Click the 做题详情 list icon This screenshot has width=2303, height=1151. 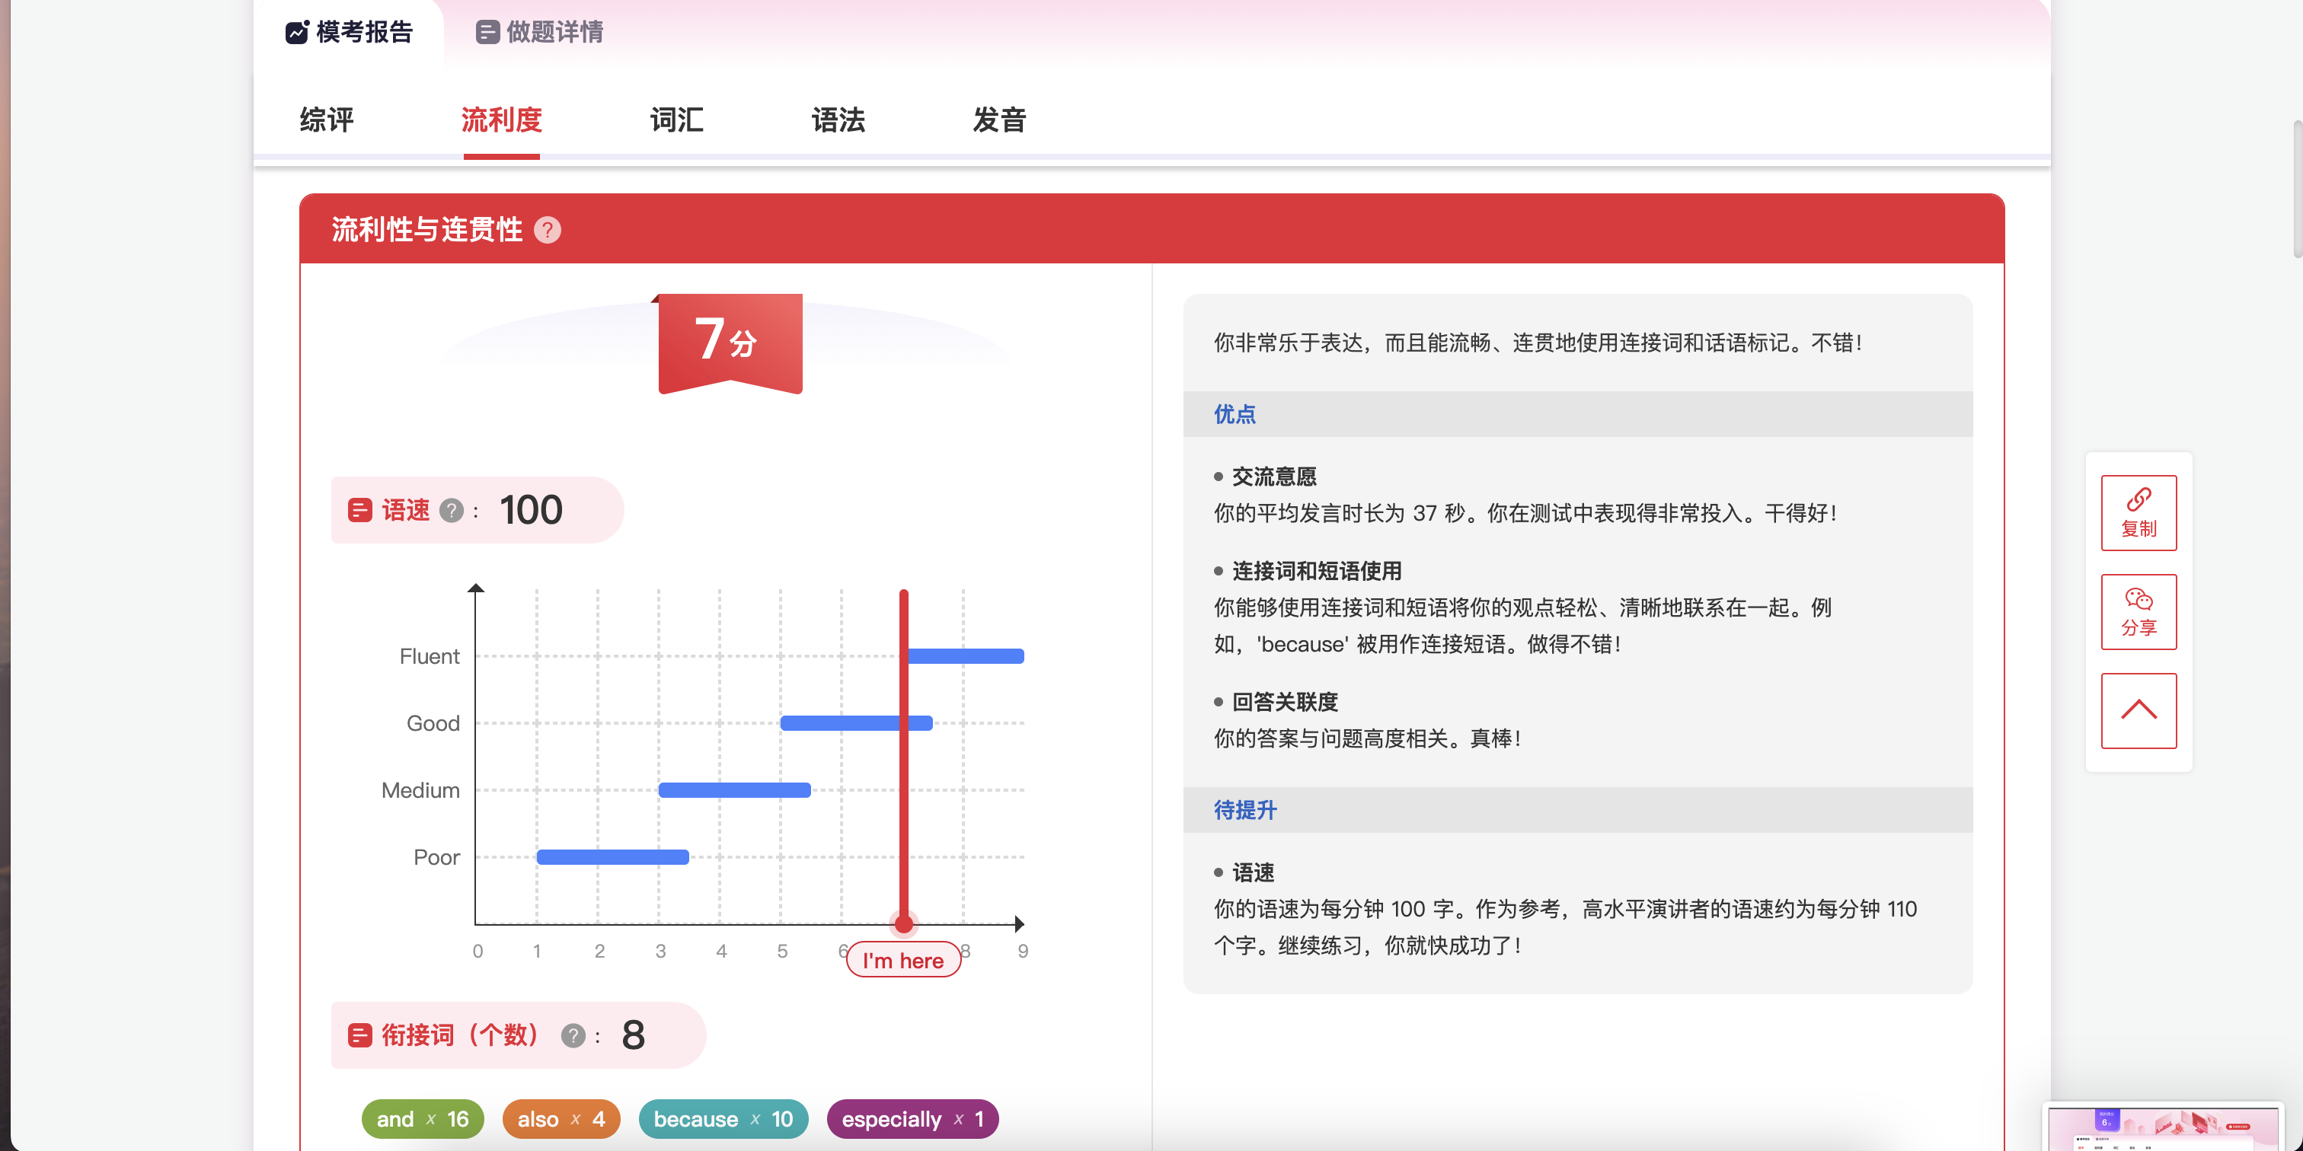(x=487, y=32)
